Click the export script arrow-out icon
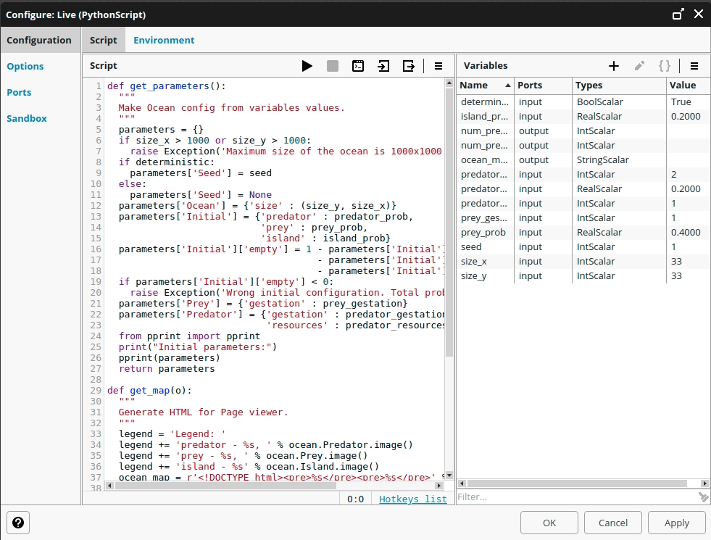Screen dimensions: 711x540 (x=409, y=66)
